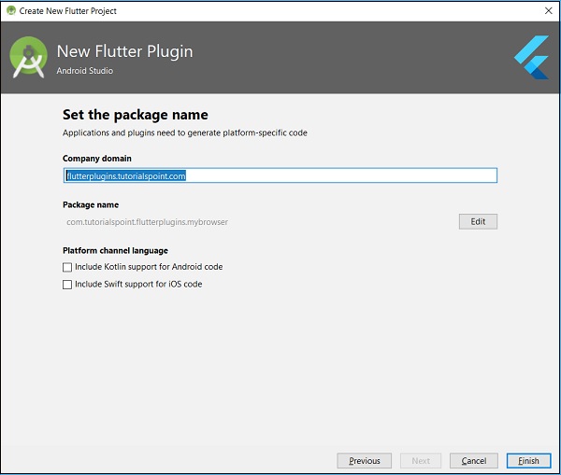Click the greyed package name text
The height and width of the screenshot is (475, 561).
147,222
